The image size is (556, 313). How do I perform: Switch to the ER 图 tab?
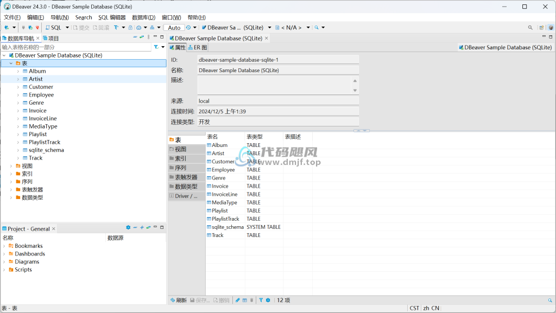[x=198, y=47]
